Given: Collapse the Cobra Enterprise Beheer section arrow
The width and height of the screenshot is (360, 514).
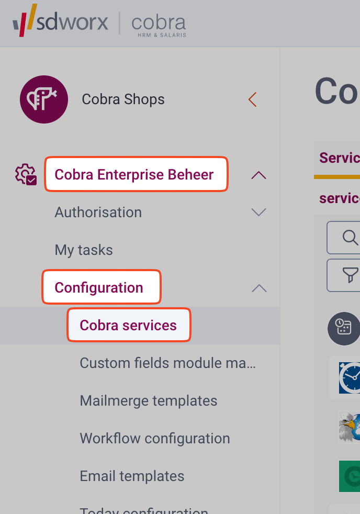Looking at the screenshot, I should point(258,175).
